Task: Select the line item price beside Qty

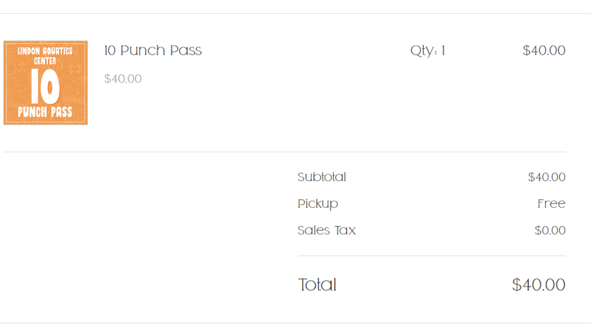Action: point(544,50)
